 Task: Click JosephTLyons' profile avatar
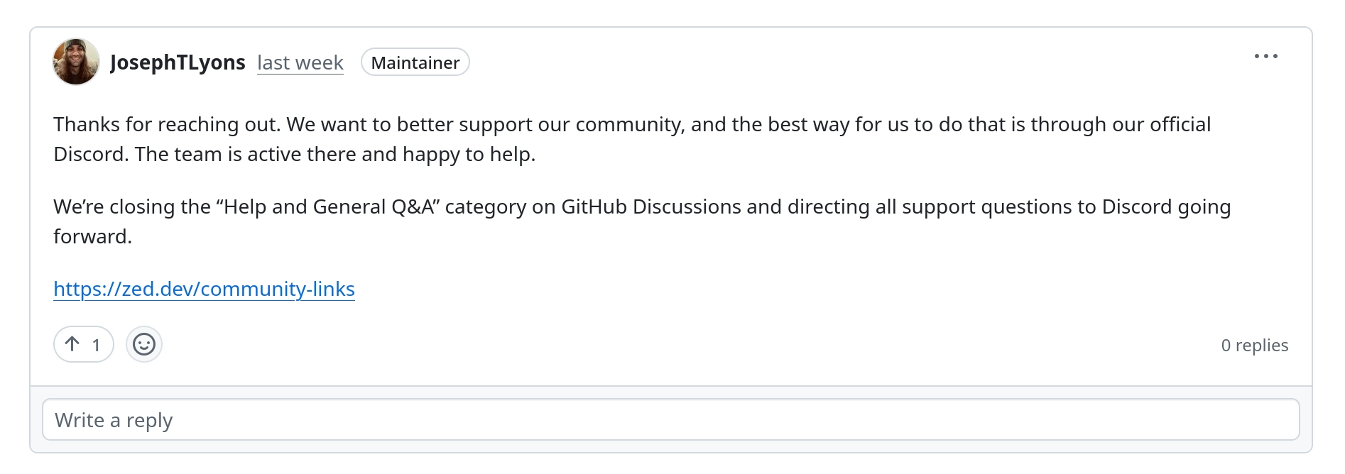pyautogui.click(x=76, y=62)
